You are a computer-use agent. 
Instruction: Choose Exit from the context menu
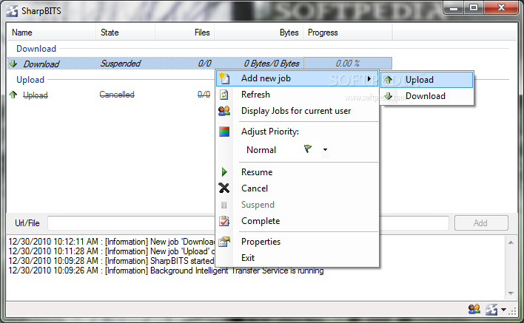pyautogui.click(x=297, y=258)
